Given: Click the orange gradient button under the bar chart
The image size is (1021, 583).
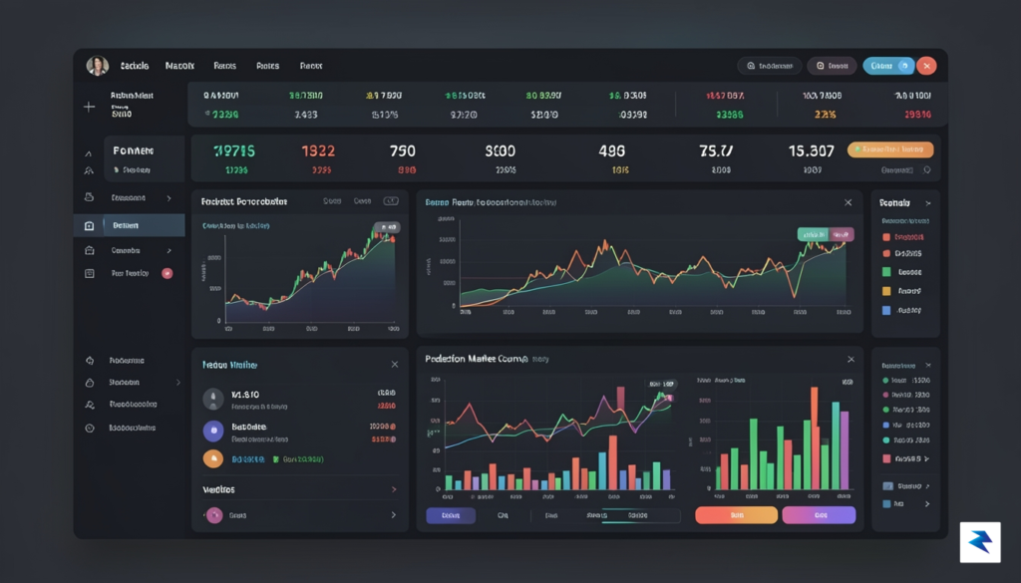Looking at the screenshot, I should coord(737,514).
